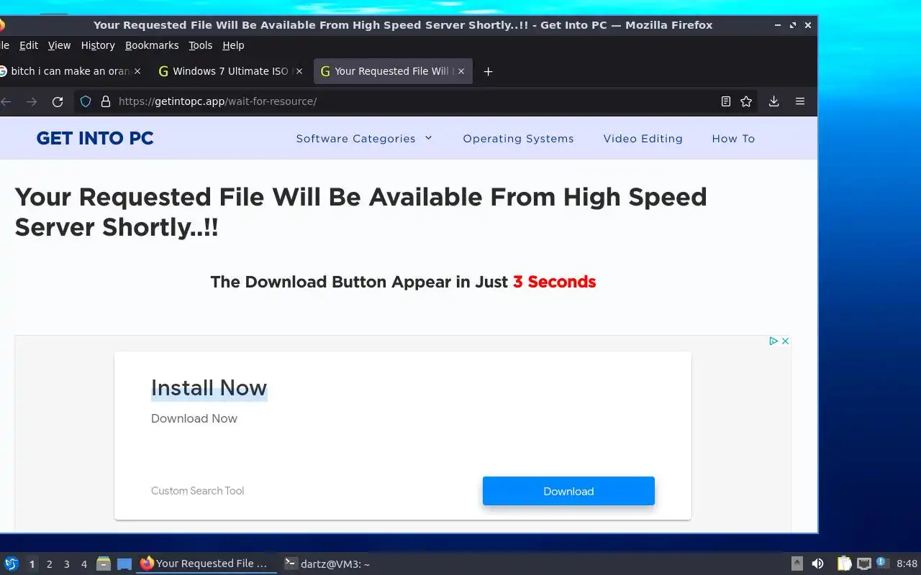Image resolution: width=921 pixels, height=575 pixels.
Task: Switch to the dartz@VM3 terminal taskbar button
Action: 327,563
